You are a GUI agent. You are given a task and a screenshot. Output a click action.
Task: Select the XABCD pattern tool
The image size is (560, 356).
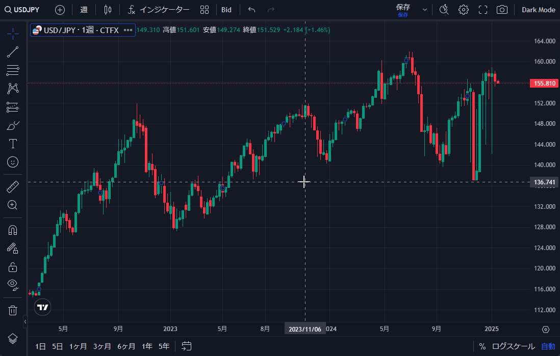13,89
